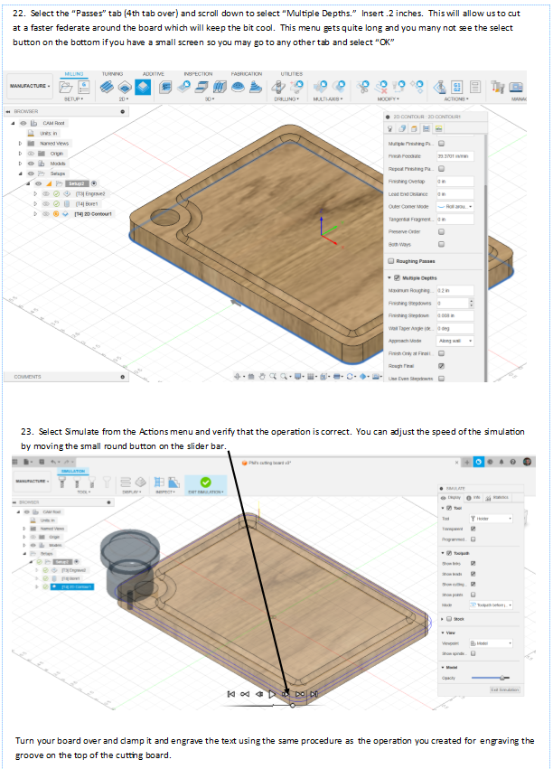Open the ACTIONS dropdown in the milling toolbar
This screenshot has width=553, height=769.
tap(456, 99)
